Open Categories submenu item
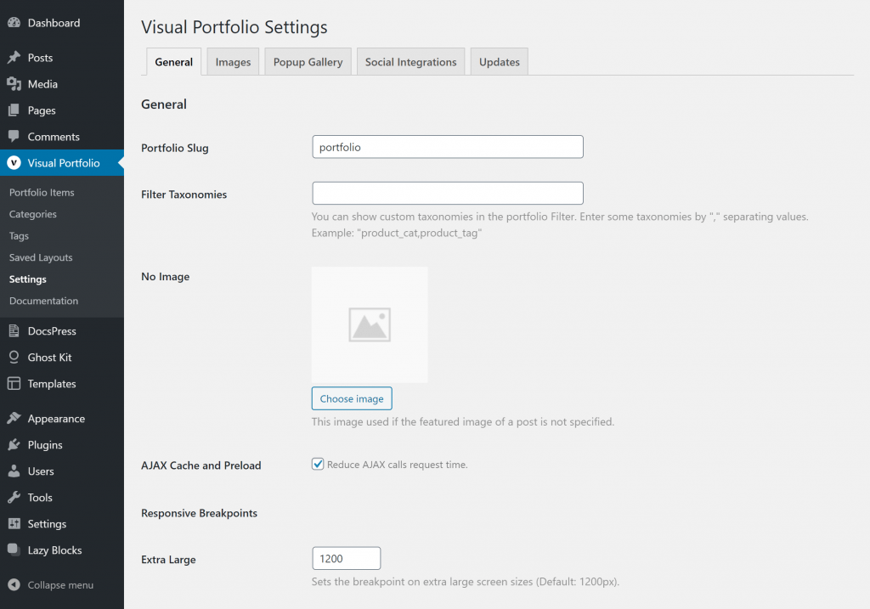The width and height of the screenshot is (870, 609). (x=33, y=214)
